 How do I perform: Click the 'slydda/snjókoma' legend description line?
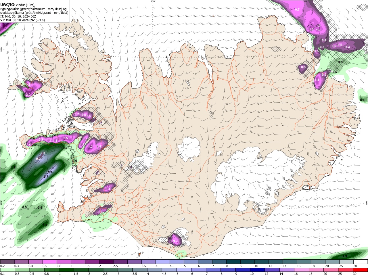click(34, 13)
